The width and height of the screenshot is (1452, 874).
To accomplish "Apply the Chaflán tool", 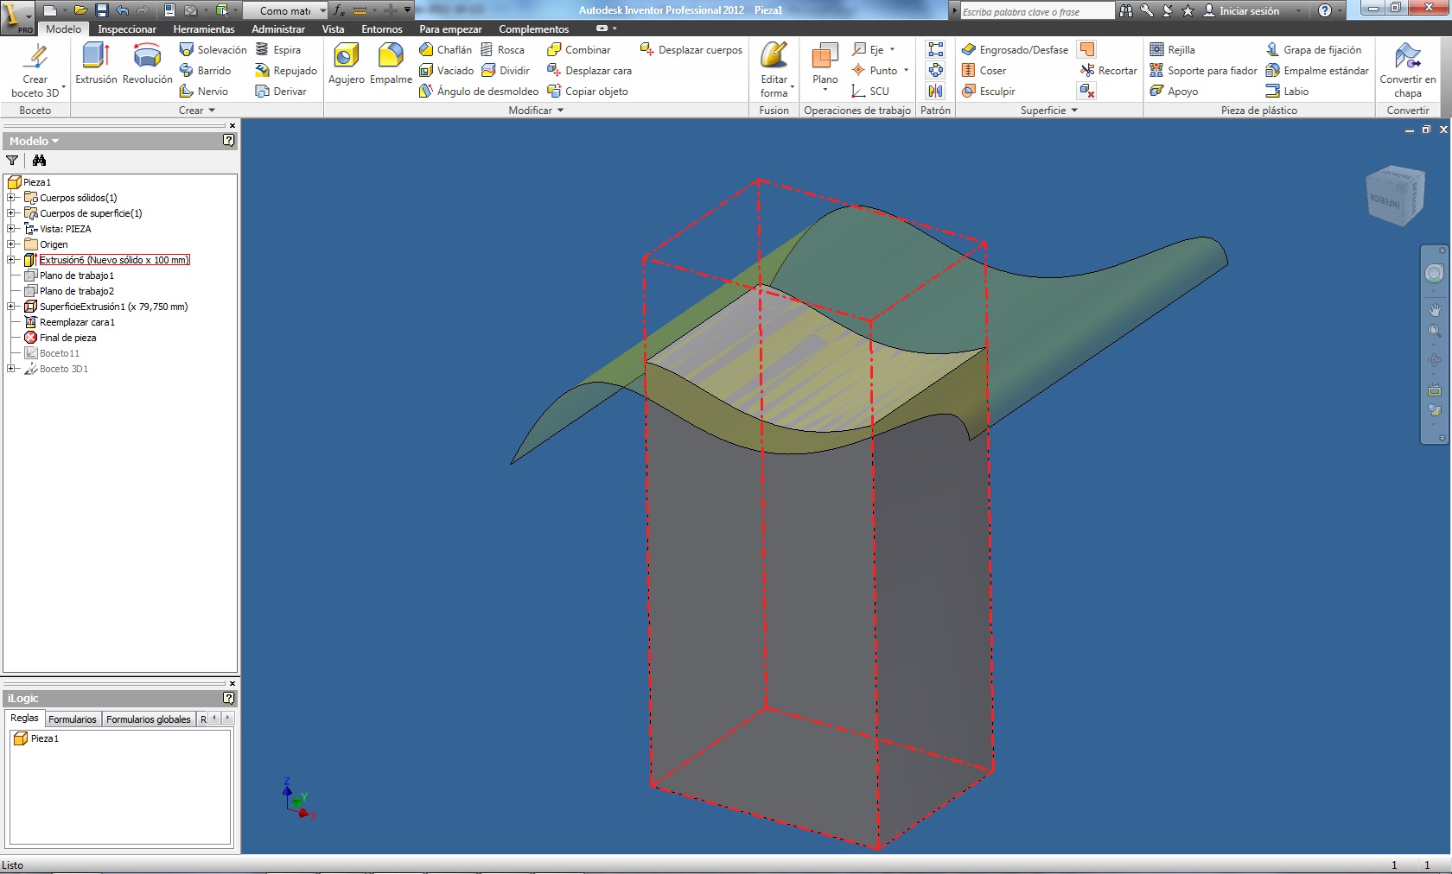I will pyautogui.click(x=445, y=50).
